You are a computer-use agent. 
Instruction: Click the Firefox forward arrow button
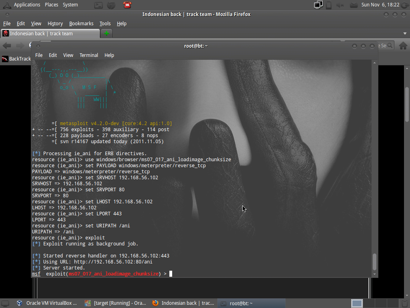20,46
